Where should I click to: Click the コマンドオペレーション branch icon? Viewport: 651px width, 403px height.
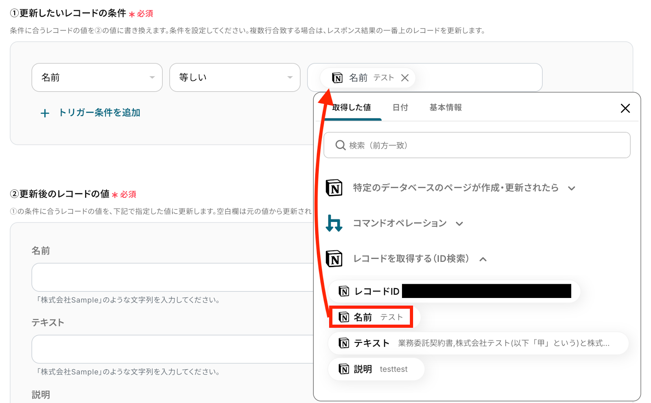334,223
